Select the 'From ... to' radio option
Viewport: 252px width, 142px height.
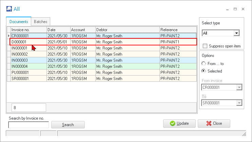point(203,64)
